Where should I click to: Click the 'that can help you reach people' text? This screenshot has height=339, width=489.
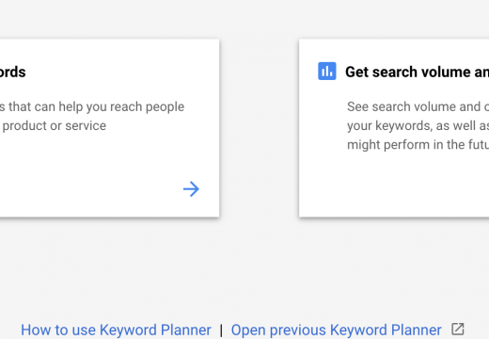point(96,107)
